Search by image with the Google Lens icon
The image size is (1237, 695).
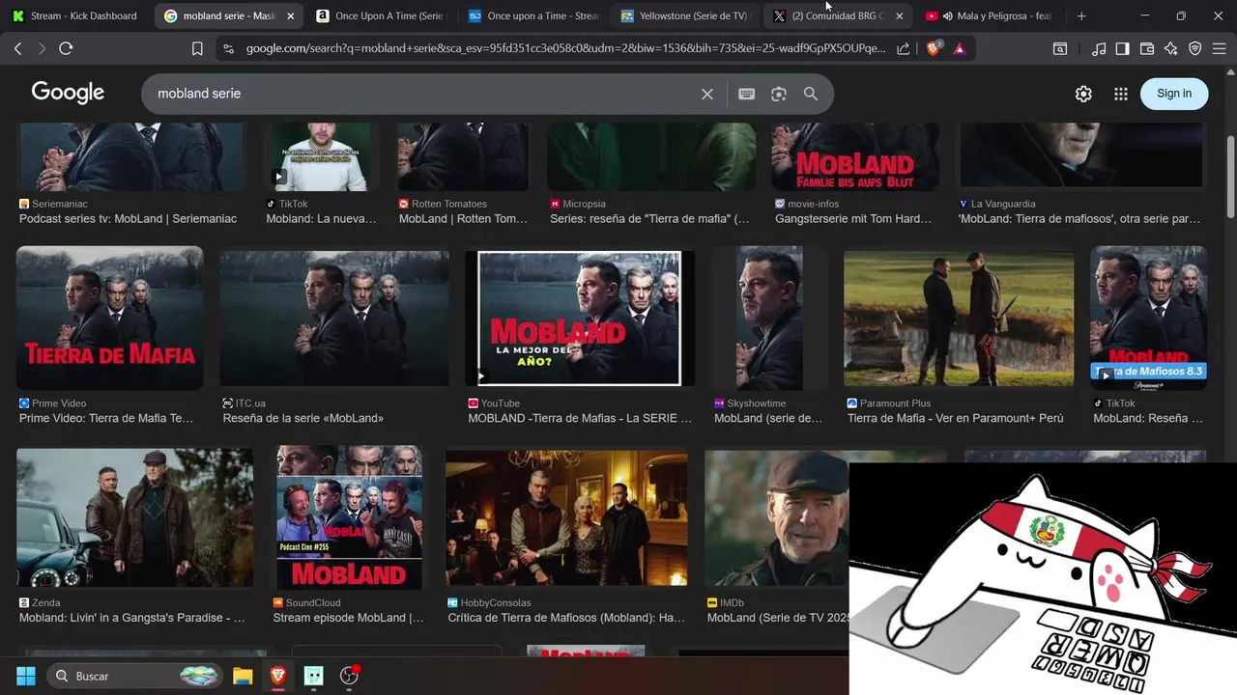click(779, 94)
